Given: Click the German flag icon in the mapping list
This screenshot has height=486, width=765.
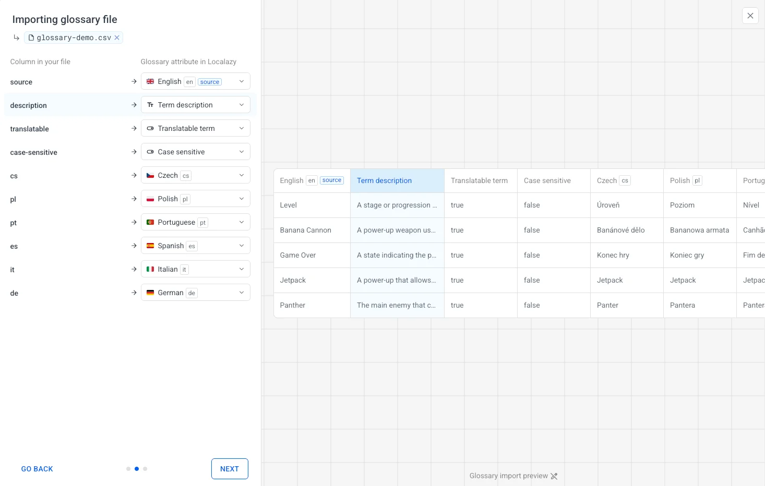Looking at the screenshot, I should coord(150,293).
